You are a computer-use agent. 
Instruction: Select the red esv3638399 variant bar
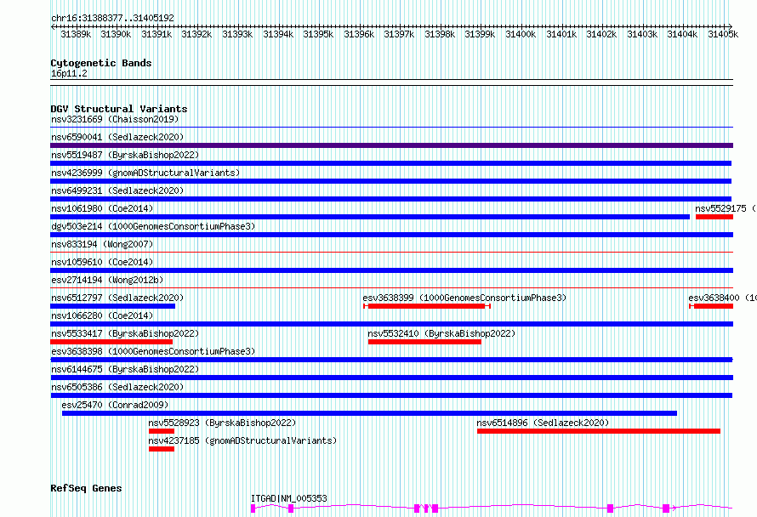[426, 306]
